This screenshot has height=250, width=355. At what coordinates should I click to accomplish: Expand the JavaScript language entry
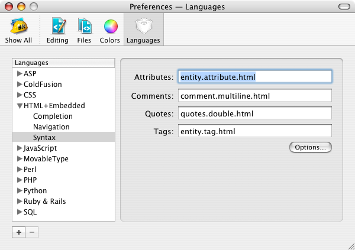(20, 148)
